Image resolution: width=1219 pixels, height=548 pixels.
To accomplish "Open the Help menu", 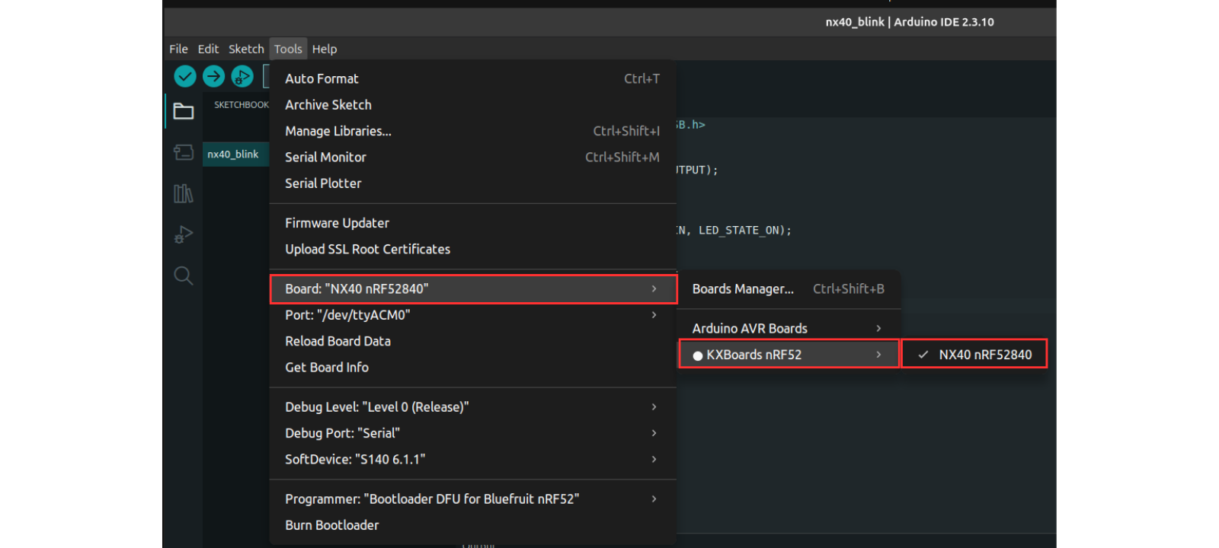I will (325, 49).
